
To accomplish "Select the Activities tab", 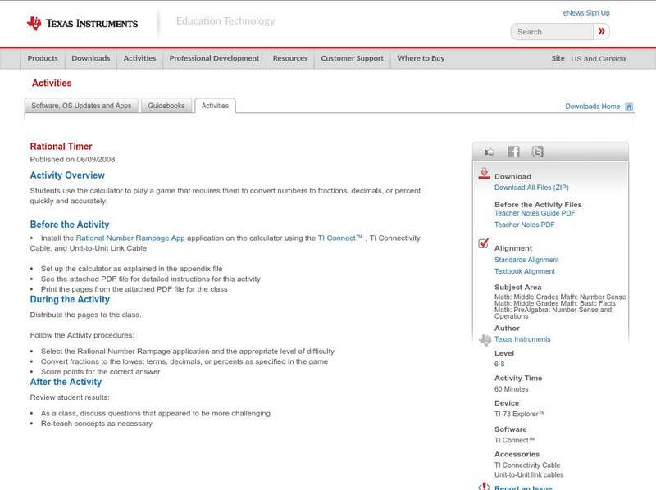I will tap(215, 106).
